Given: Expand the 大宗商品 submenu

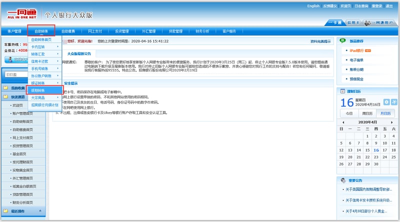Looking at the screenshot, I should pos(58,98).
